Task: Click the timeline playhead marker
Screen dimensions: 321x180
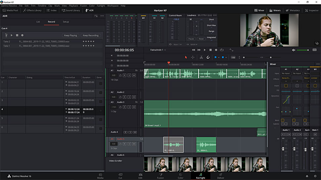Action: coord(169,63)
